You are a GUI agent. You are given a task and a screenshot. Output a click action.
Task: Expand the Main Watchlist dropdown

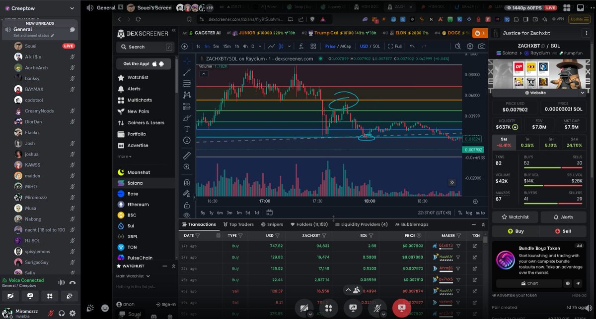pyautogui.click(x=133, y=276)
